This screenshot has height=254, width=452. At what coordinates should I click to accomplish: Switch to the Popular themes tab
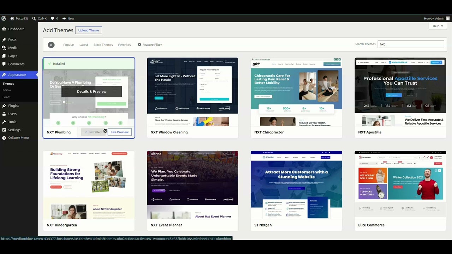pyautogui.click(x=69, y=45)
